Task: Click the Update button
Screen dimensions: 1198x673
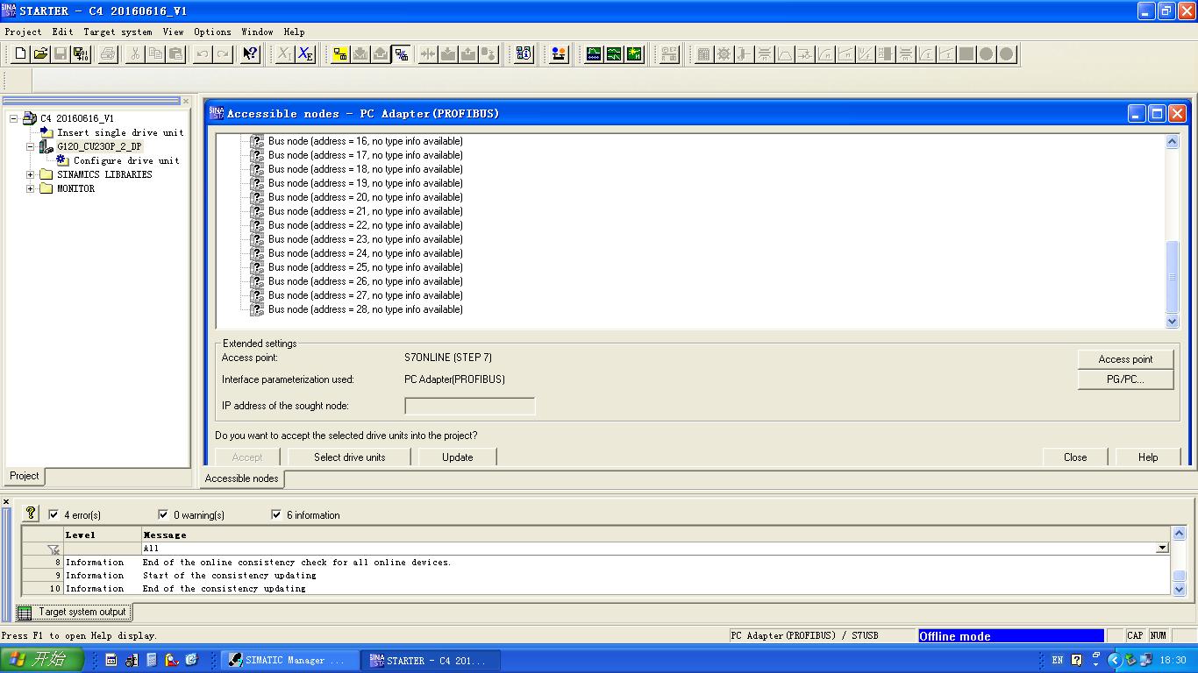Action: pos(458,457)
